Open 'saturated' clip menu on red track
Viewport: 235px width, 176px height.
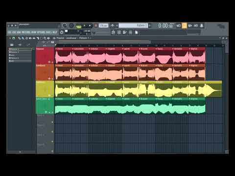(73, 49)
